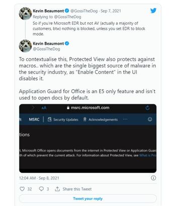
Task: Open Kevin Beaumont's avatar in main tweet
Action: pos(25,46)
